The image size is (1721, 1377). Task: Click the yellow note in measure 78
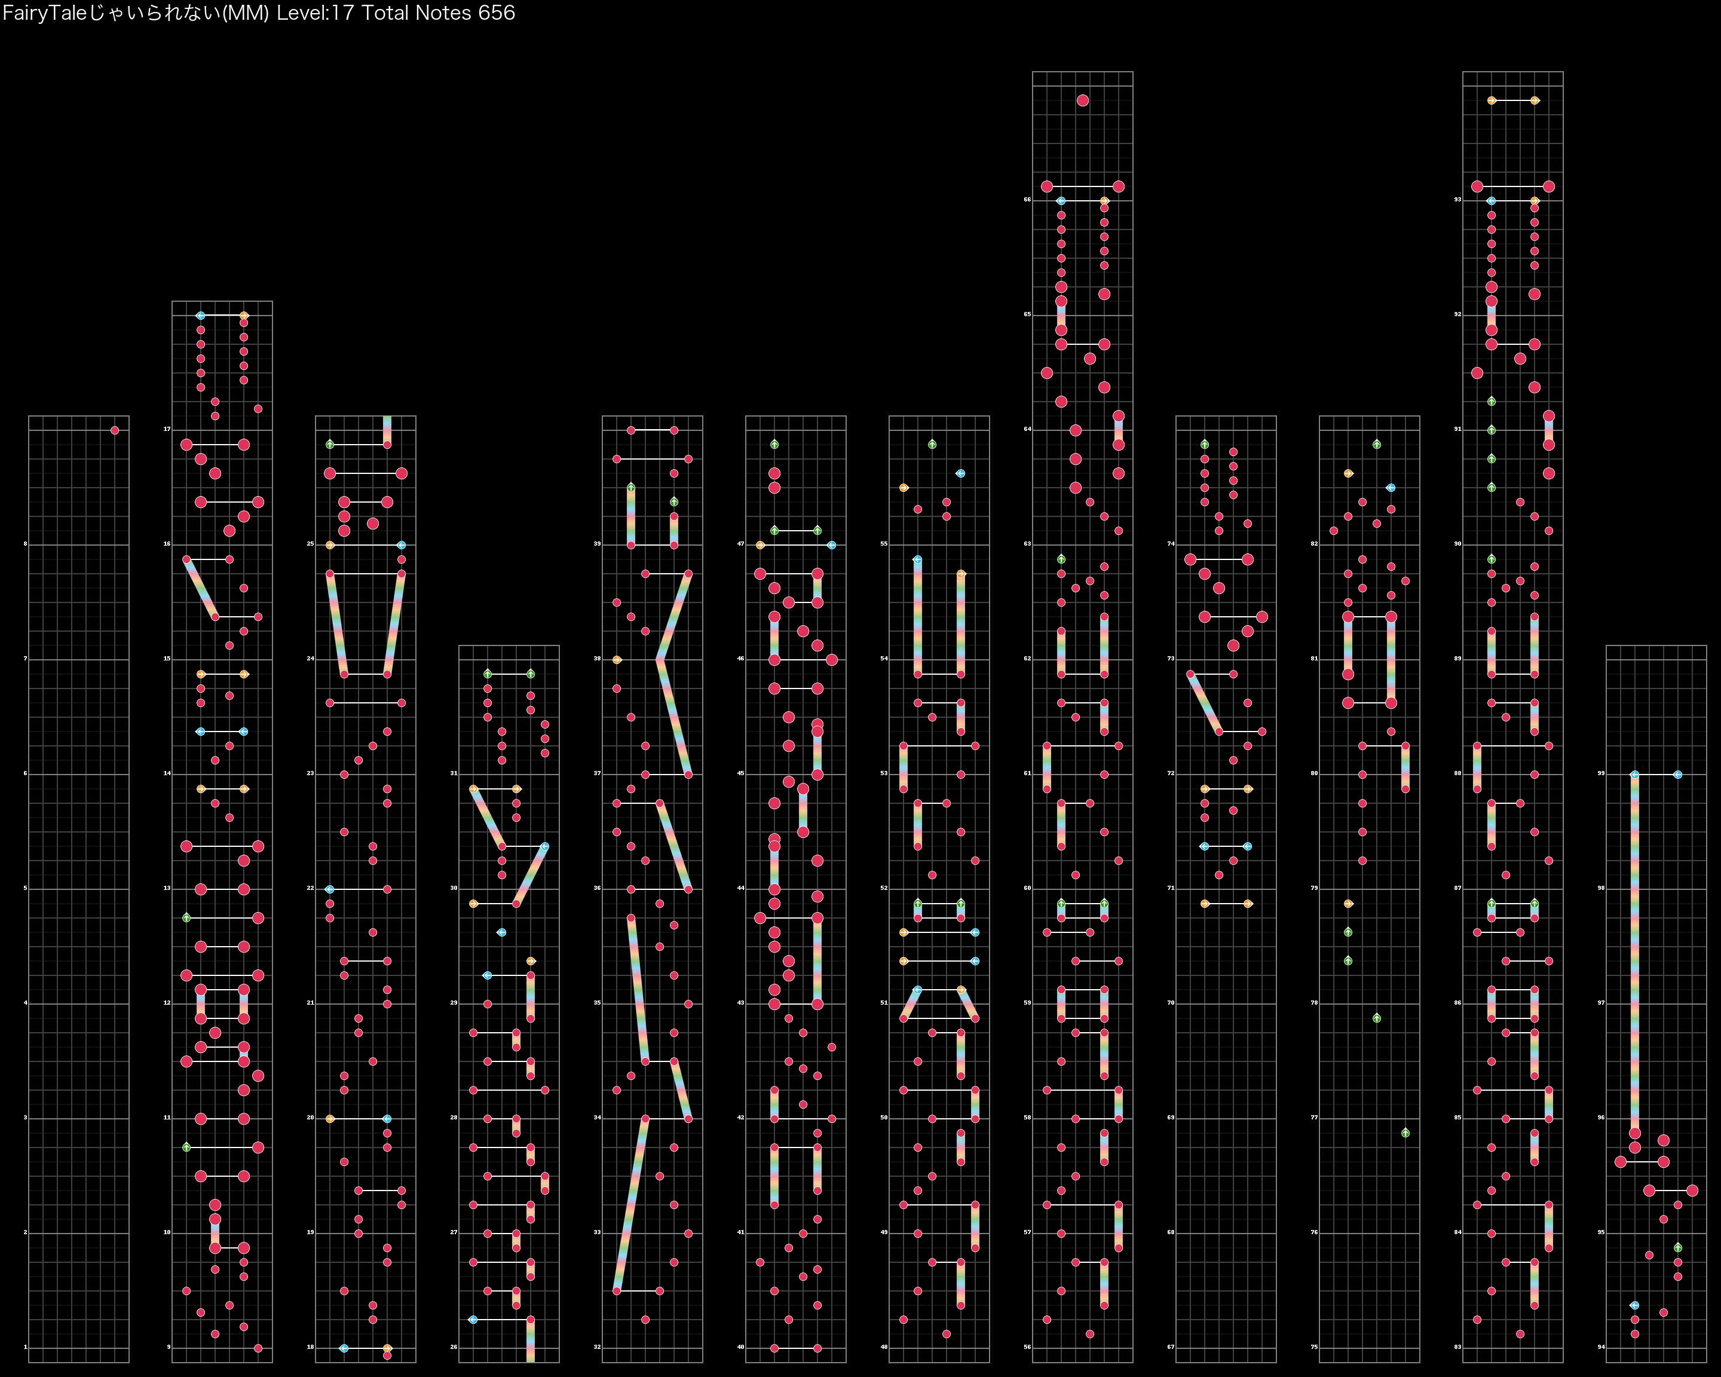1348,904
